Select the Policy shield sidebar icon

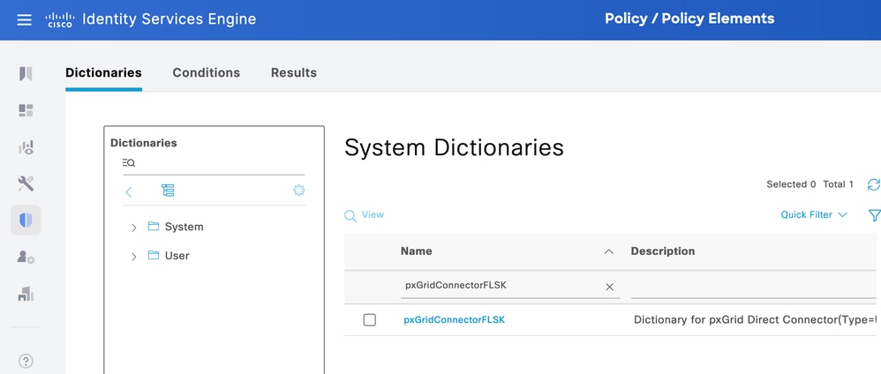click(26, 221)
